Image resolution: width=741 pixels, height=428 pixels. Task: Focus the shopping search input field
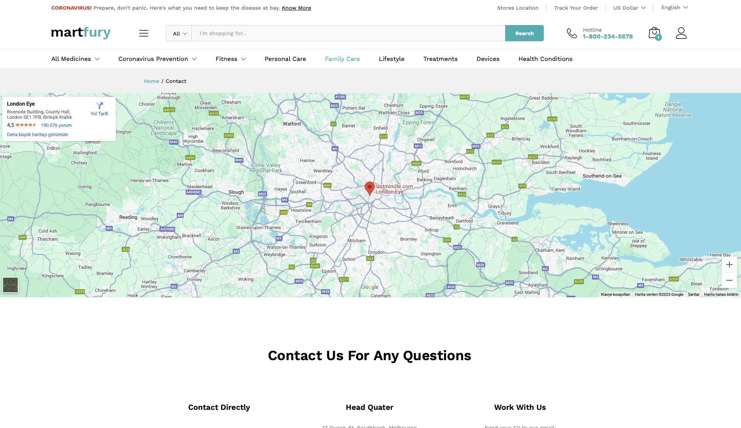pyautogui.click(x=348, y=34)
